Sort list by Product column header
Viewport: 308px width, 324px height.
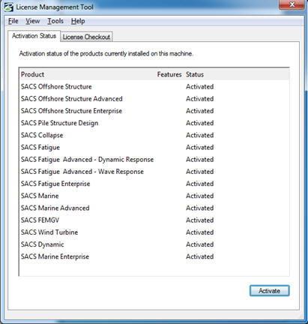pos(88,74)
